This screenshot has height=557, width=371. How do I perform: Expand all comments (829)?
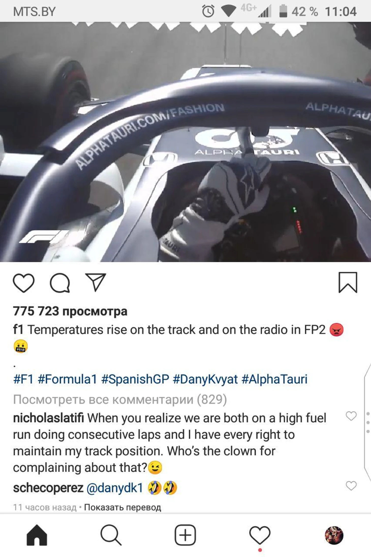coord(120,399)
